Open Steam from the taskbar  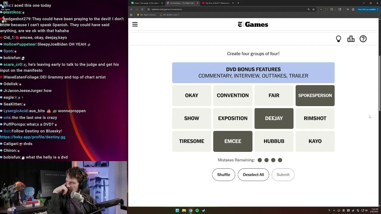tap(204, 210)
